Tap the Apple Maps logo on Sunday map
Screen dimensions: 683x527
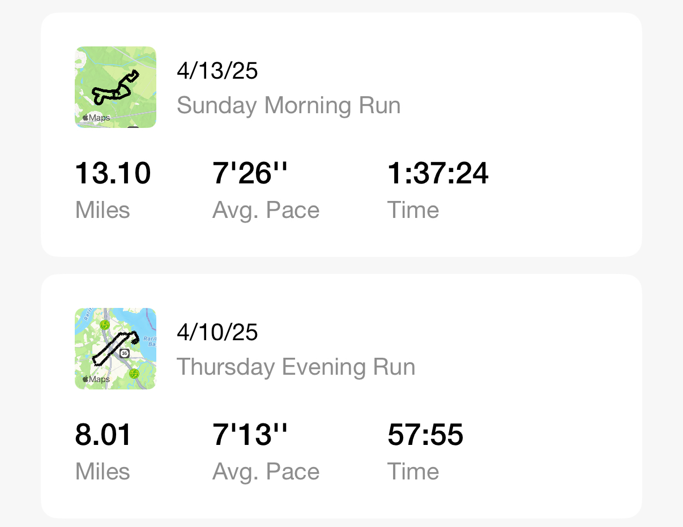pyautogui.click(x=96, y=118)
